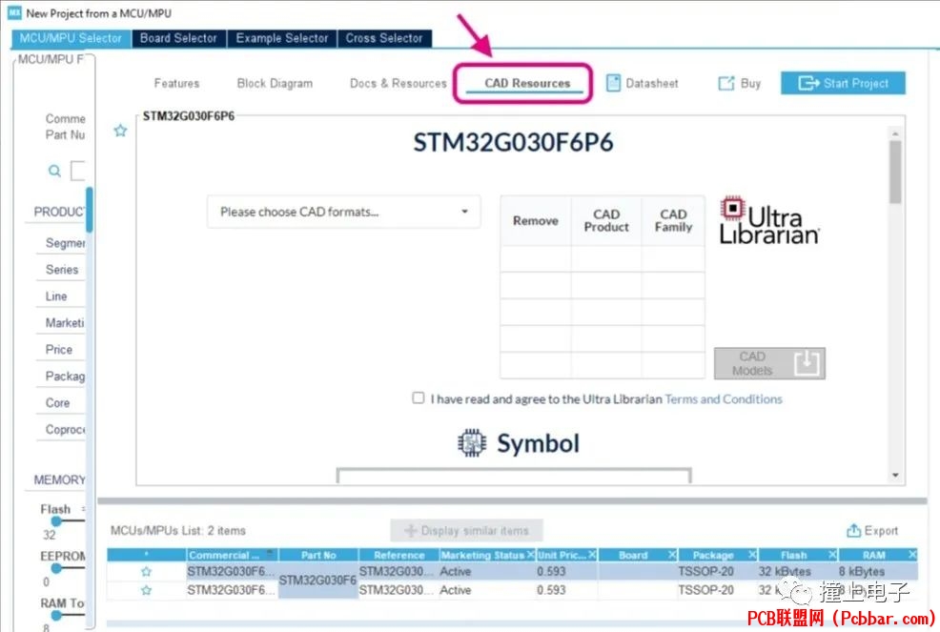Switch to MCU/MPU Selector tab

(71, 38)
